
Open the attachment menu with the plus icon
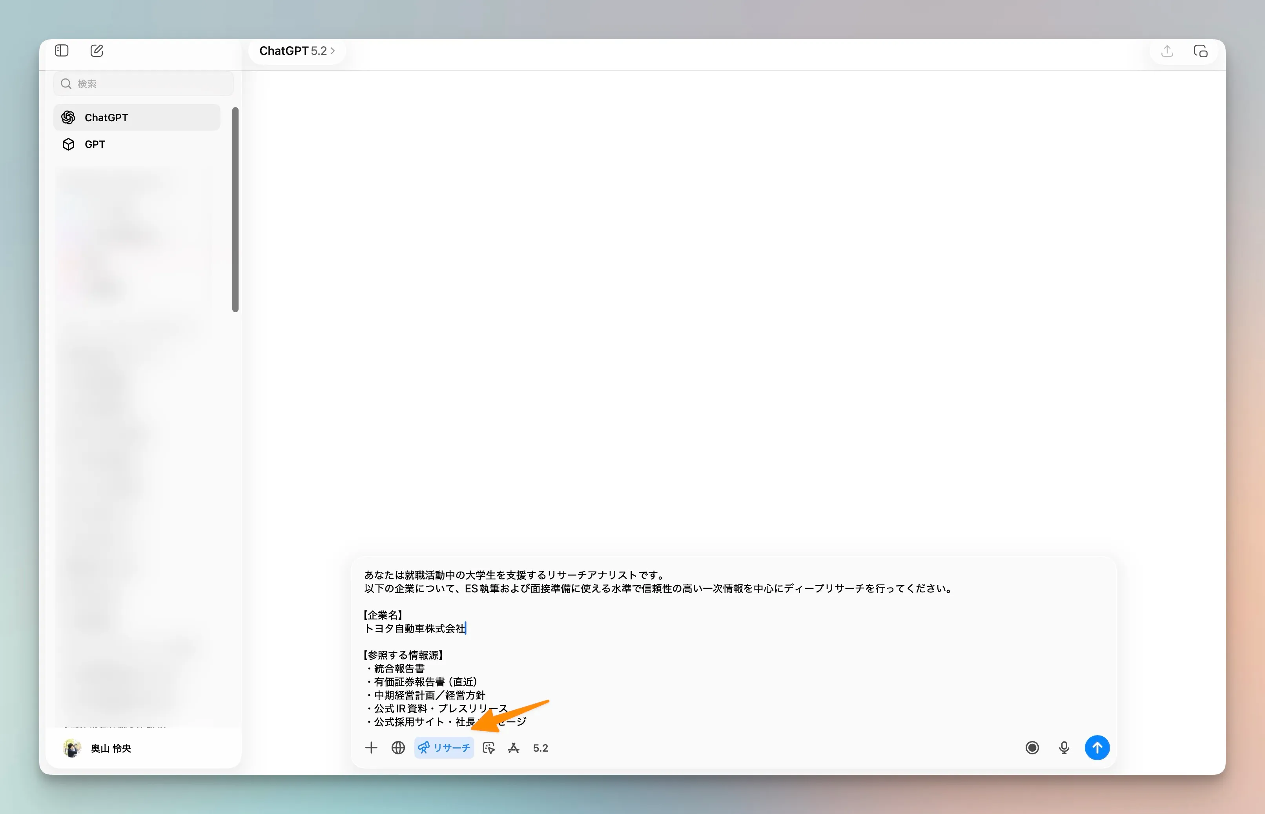coord(372,747)
